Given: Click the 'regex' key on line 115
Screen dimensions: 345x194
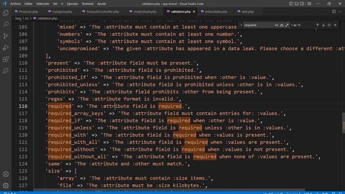Looking at the screenshot, I should click(55, 99).
